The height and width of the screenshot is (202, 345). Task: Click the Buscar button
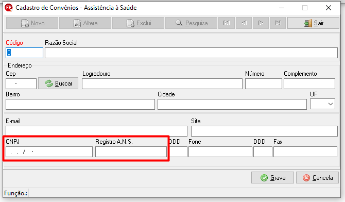click(x=58, y=83)
